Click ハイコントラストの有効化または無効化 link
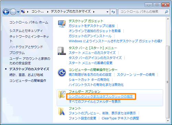The image size is (172, 125). (x=96, y=85)
